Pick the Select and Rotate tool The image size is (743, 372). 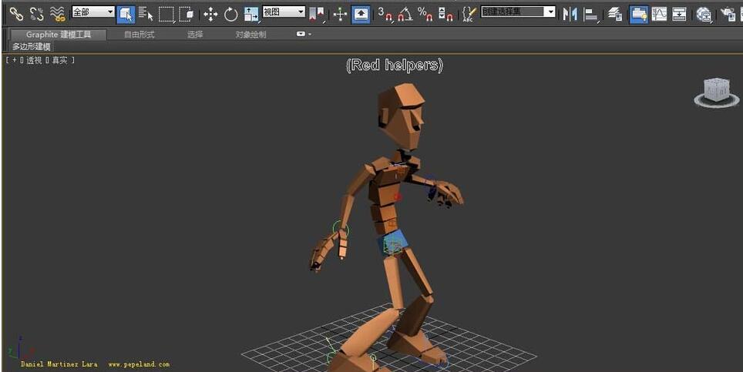tap(231, 14)
